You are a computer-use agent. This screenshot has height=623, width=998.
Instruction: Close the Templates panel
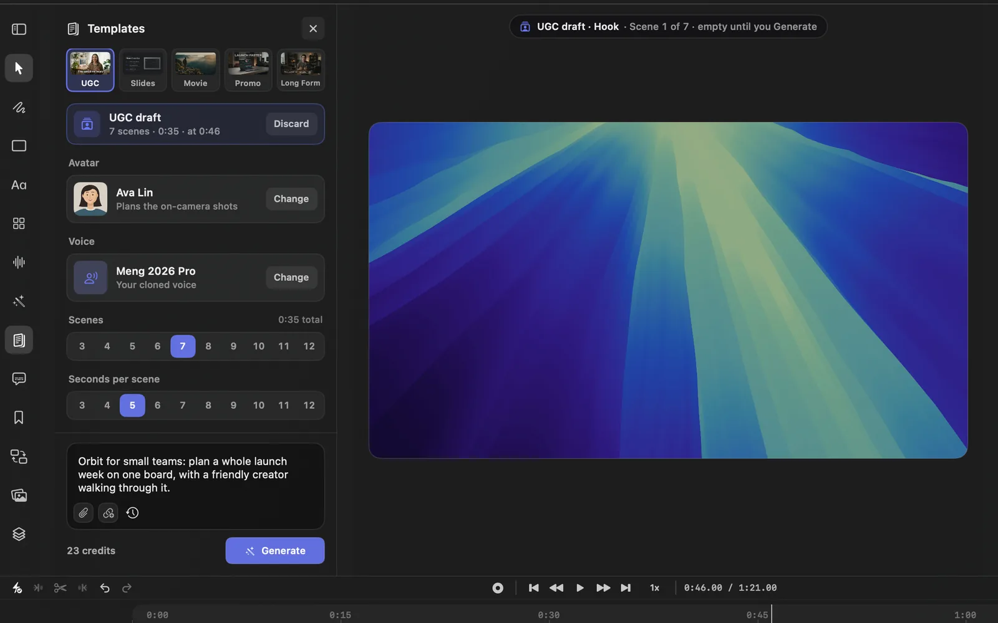313,29
